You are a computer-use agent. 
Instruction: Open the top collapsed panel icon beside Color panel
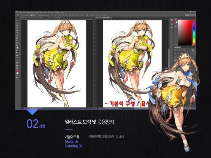(x=172, y=20)
